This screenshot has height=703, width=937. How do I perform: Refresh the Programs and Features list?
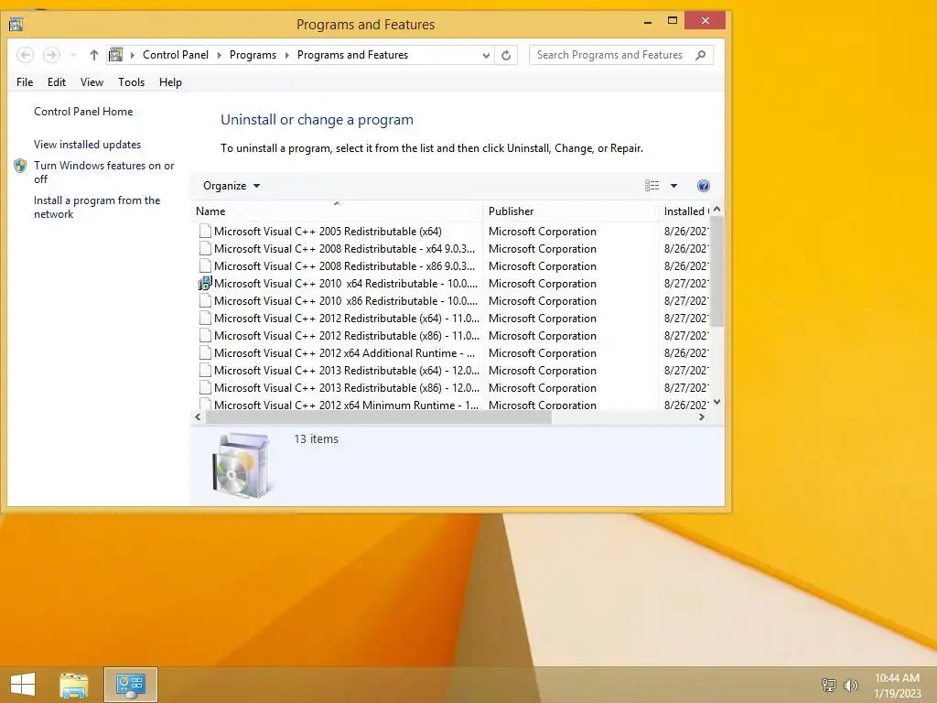506,55
